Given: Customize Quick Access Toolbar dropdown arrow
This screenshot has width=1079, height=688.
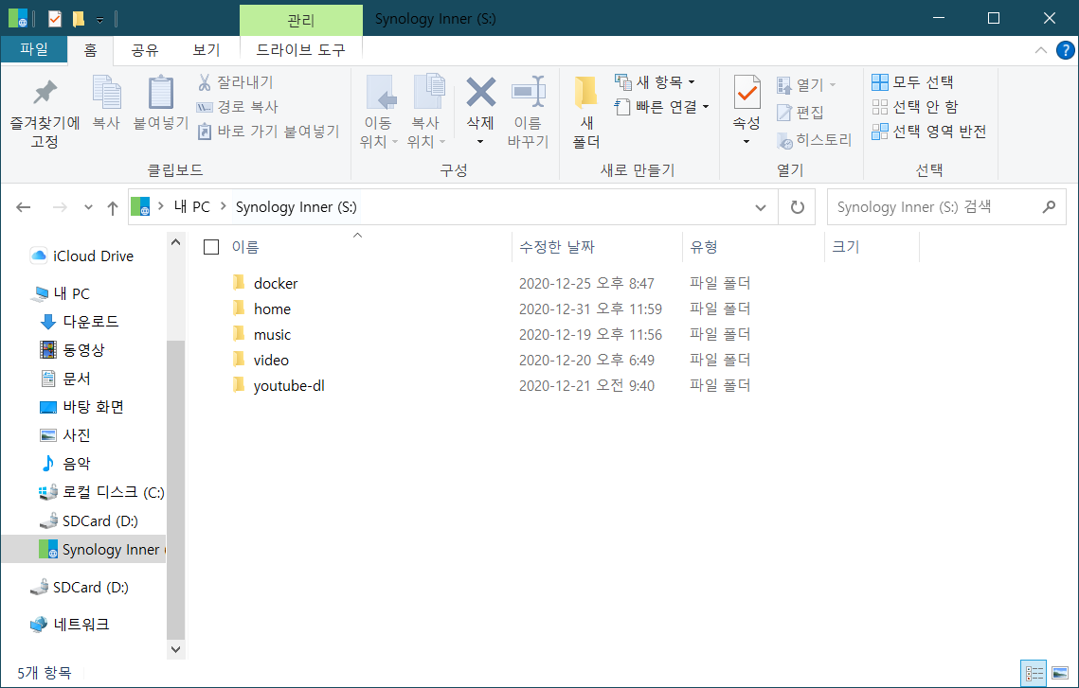Looking at the screenshot, I should point(100,20).
